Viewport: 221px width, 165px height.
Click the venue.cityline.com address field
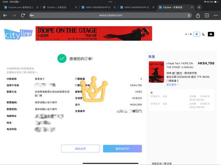click(x=110, y=15)
